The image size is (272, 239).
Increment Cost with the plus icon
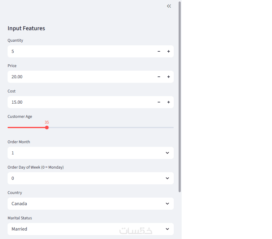tap(169, 102)
